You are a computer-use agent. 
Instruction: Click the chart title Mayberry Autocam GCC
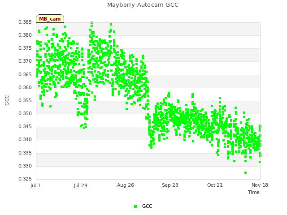[143, 5]
